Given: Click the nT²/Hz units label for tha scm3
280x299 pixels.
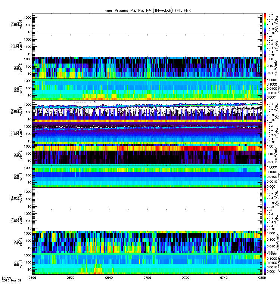Looking at the screenshot, I should (x=277, y=46).
